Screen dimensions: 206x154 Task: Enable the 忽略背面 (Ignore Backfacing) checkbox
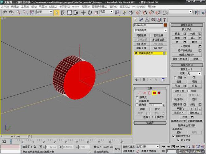point(137,101)
